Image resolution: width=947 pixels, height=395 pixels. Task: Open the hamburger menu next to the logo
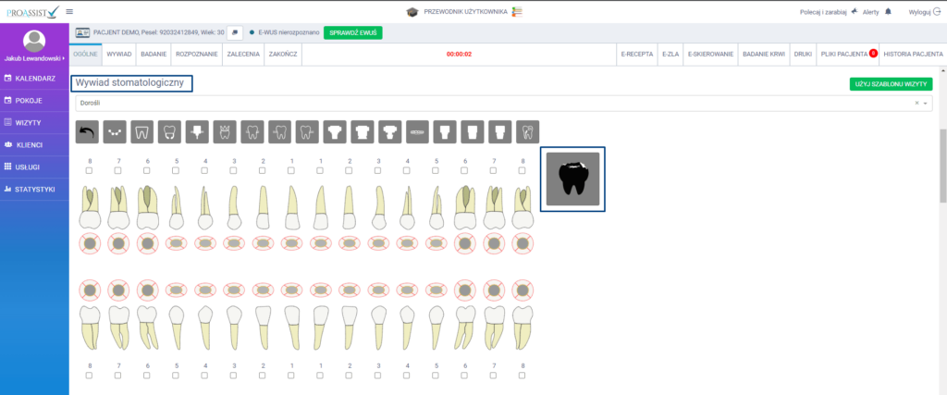click(70, 11)
